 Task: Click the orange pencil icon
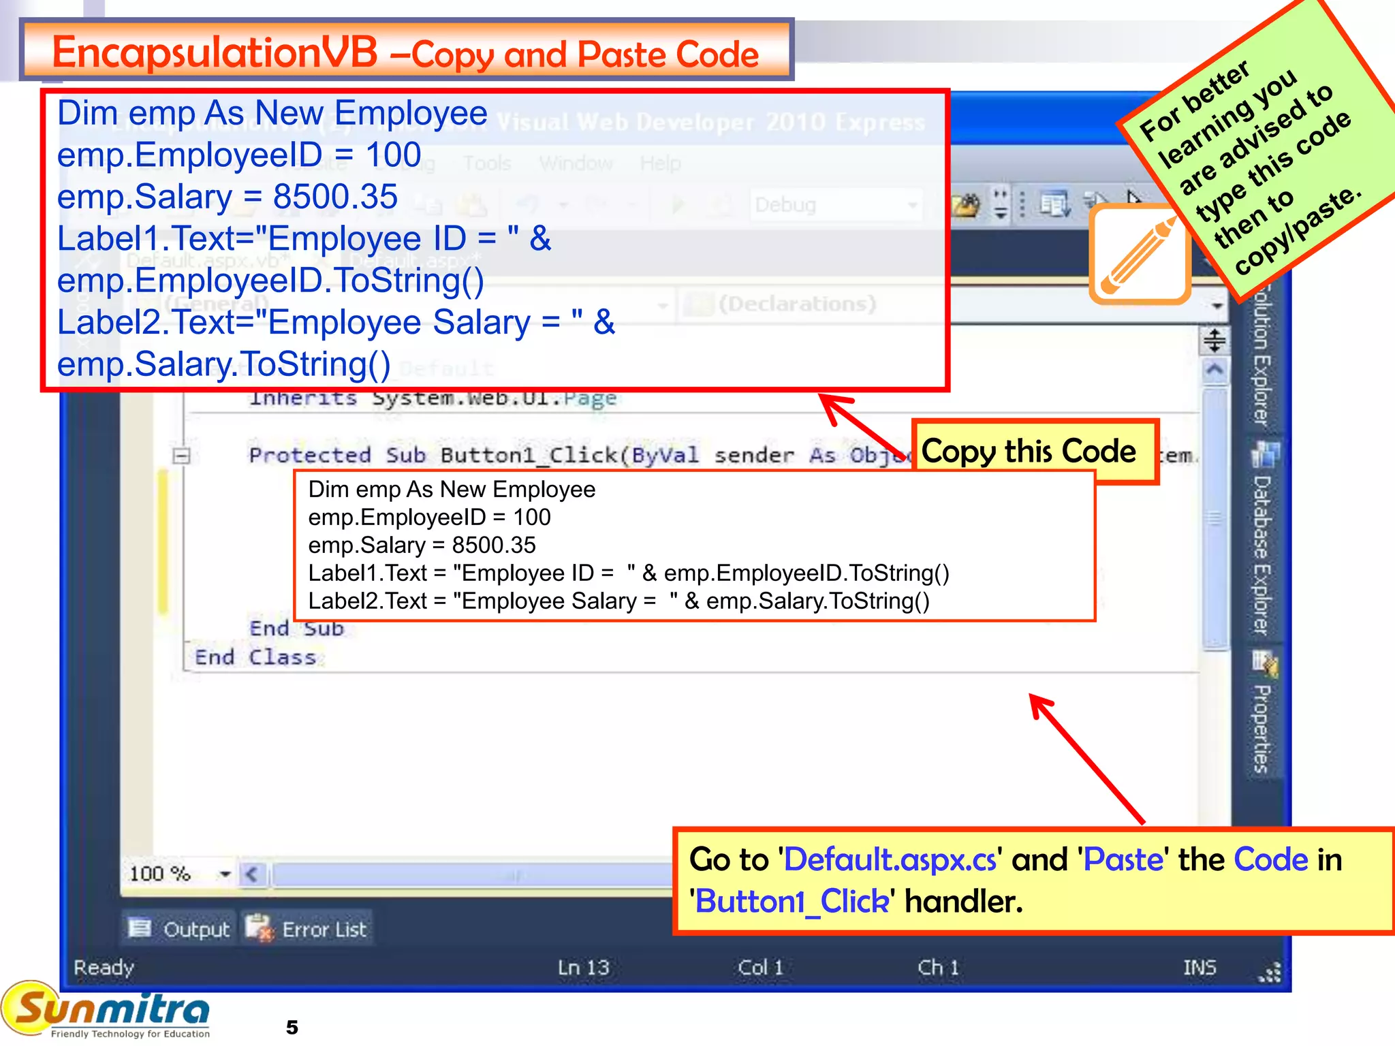1140,254
